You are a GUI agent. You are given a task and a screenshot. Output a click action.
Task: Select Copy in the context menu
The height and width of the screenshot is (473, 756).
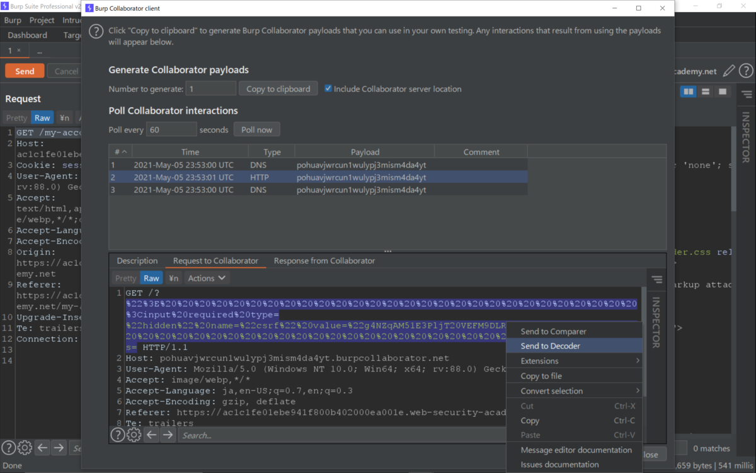(574, 421)
